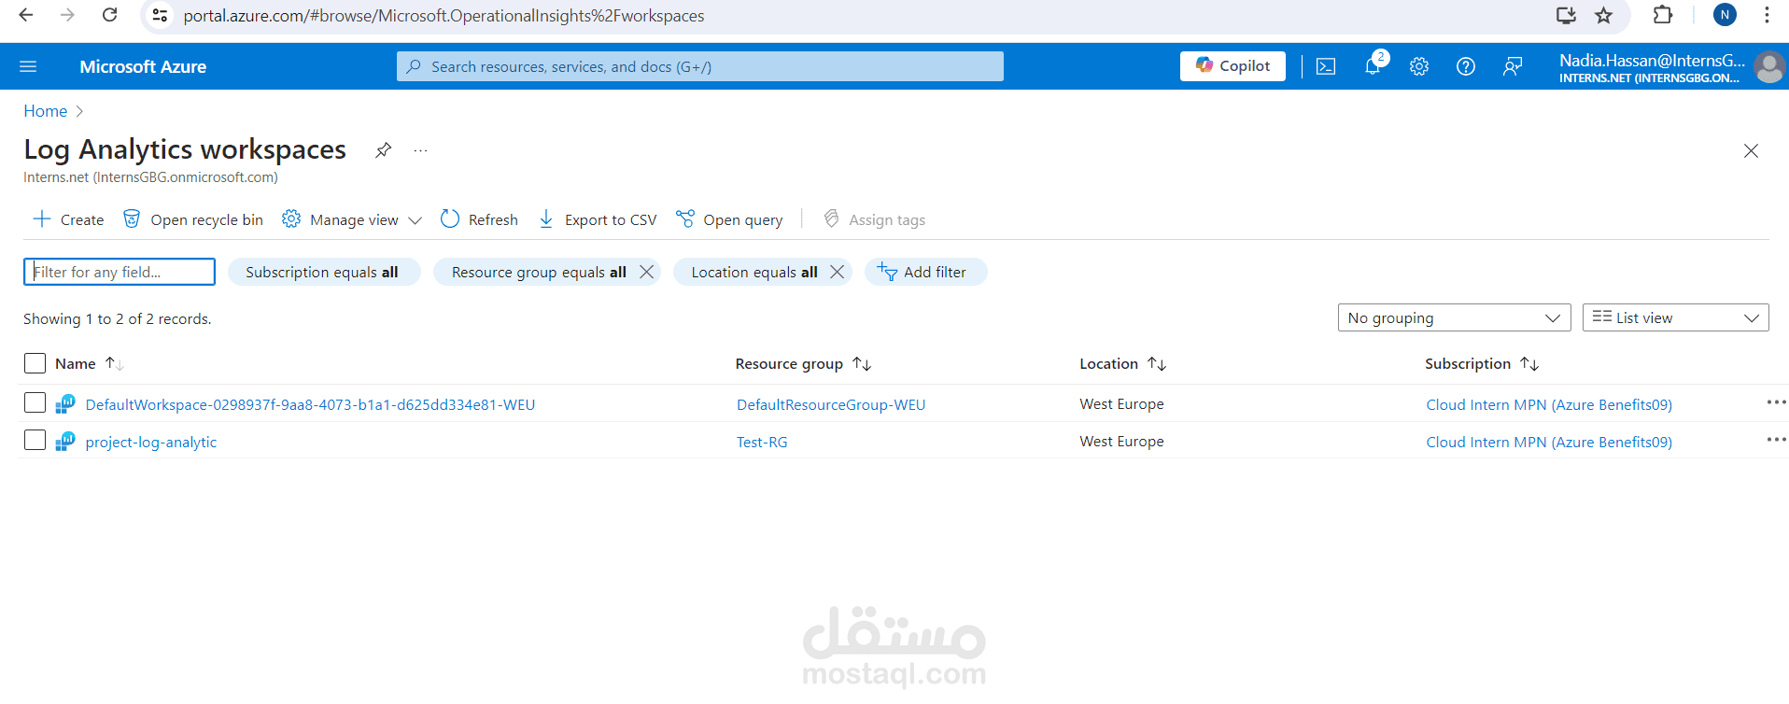
Task: View notifications bell icon
Action: pyautogui.click(x=1373, y=66)
